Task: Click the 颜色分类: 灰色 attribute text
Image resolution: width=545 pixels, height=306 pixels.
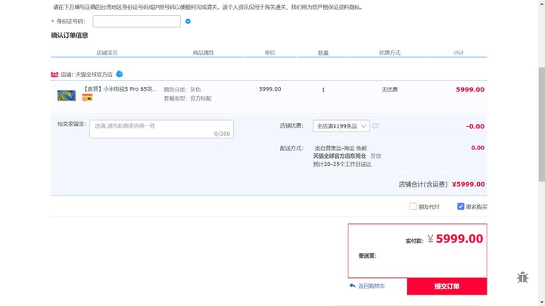Action: (x=182, y=89)
